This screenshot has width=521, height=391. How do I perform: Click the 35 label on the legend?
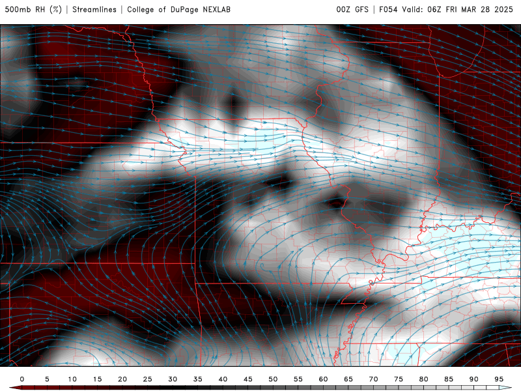198,379
